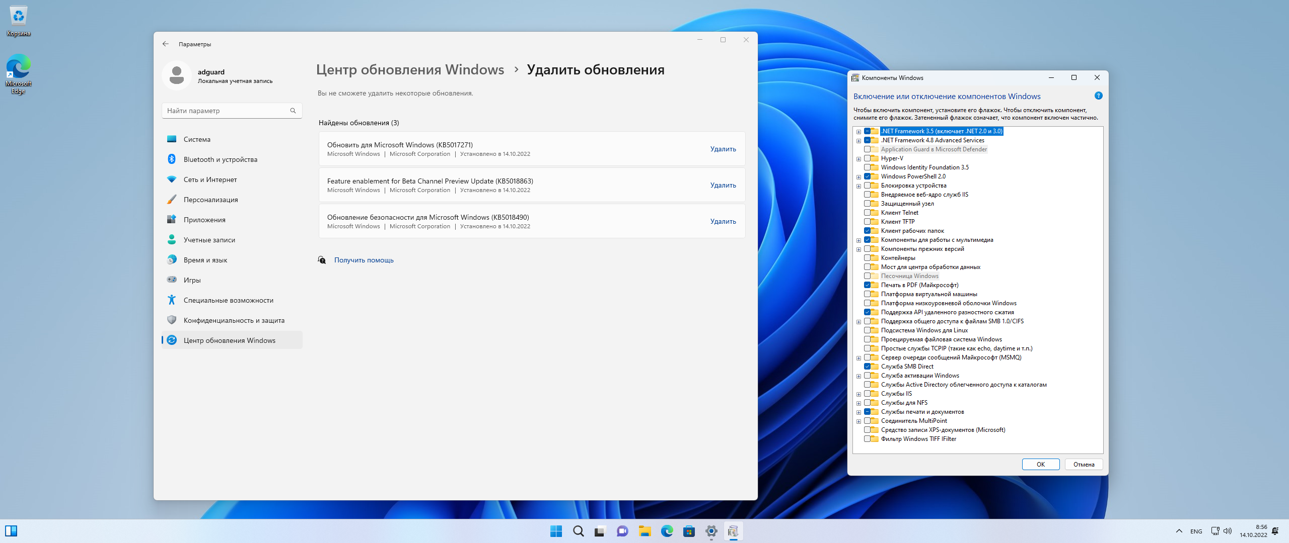Open Microsoft Edge desktop shortcut
Image resolution: width=1289 pixels, height=543 pixels.
pyautogui.click(x=19, y=74)
